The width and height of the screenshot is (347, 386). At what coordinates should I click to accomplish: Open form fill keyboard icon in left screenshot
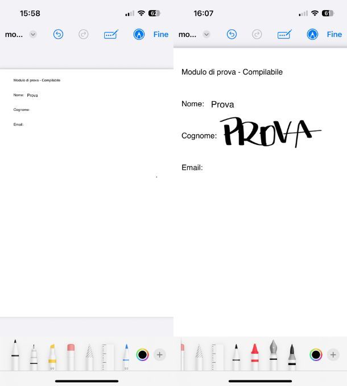pyautogui.click(x=111, y=34)
